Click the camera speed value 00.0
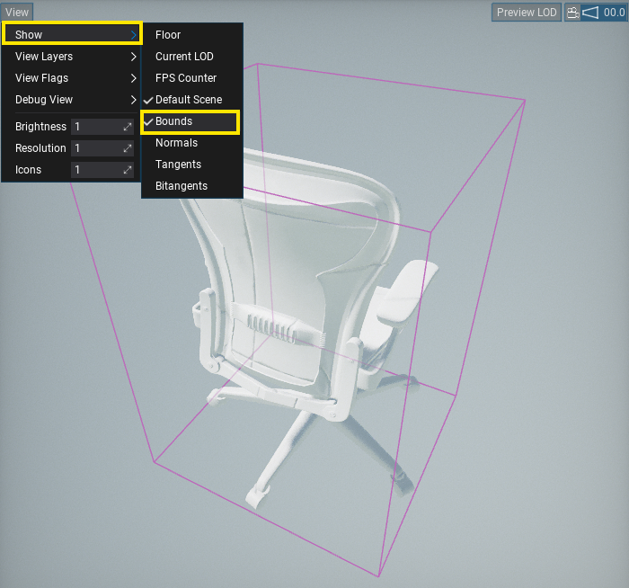This screenshot has height=588, width=629. pos(614,13)
